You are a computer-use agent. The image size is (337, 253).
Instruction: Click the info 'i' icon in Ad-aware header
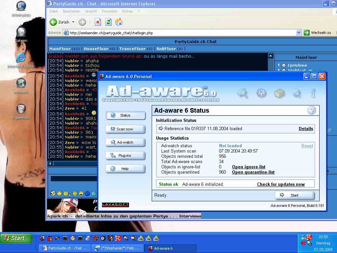tap(313, 93)
